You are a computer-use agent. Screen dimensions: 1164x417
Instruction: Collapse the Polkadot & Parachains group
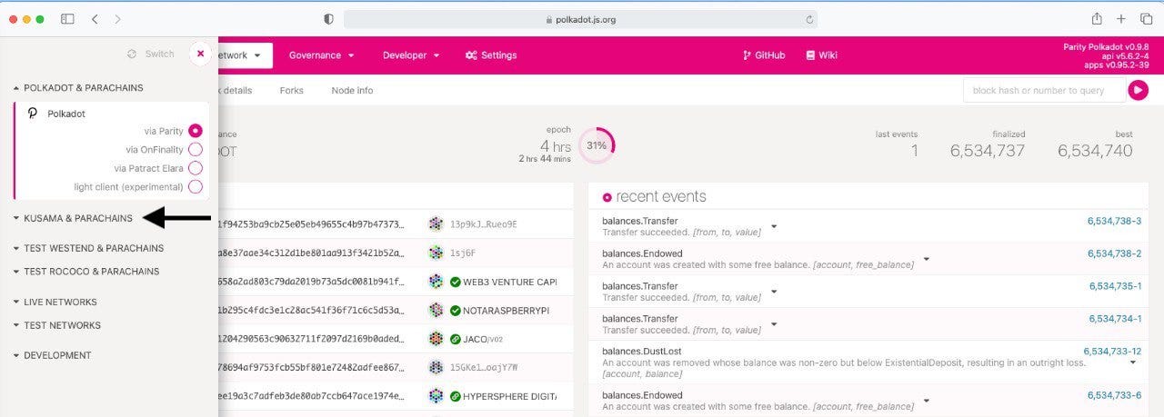[78, 88]
